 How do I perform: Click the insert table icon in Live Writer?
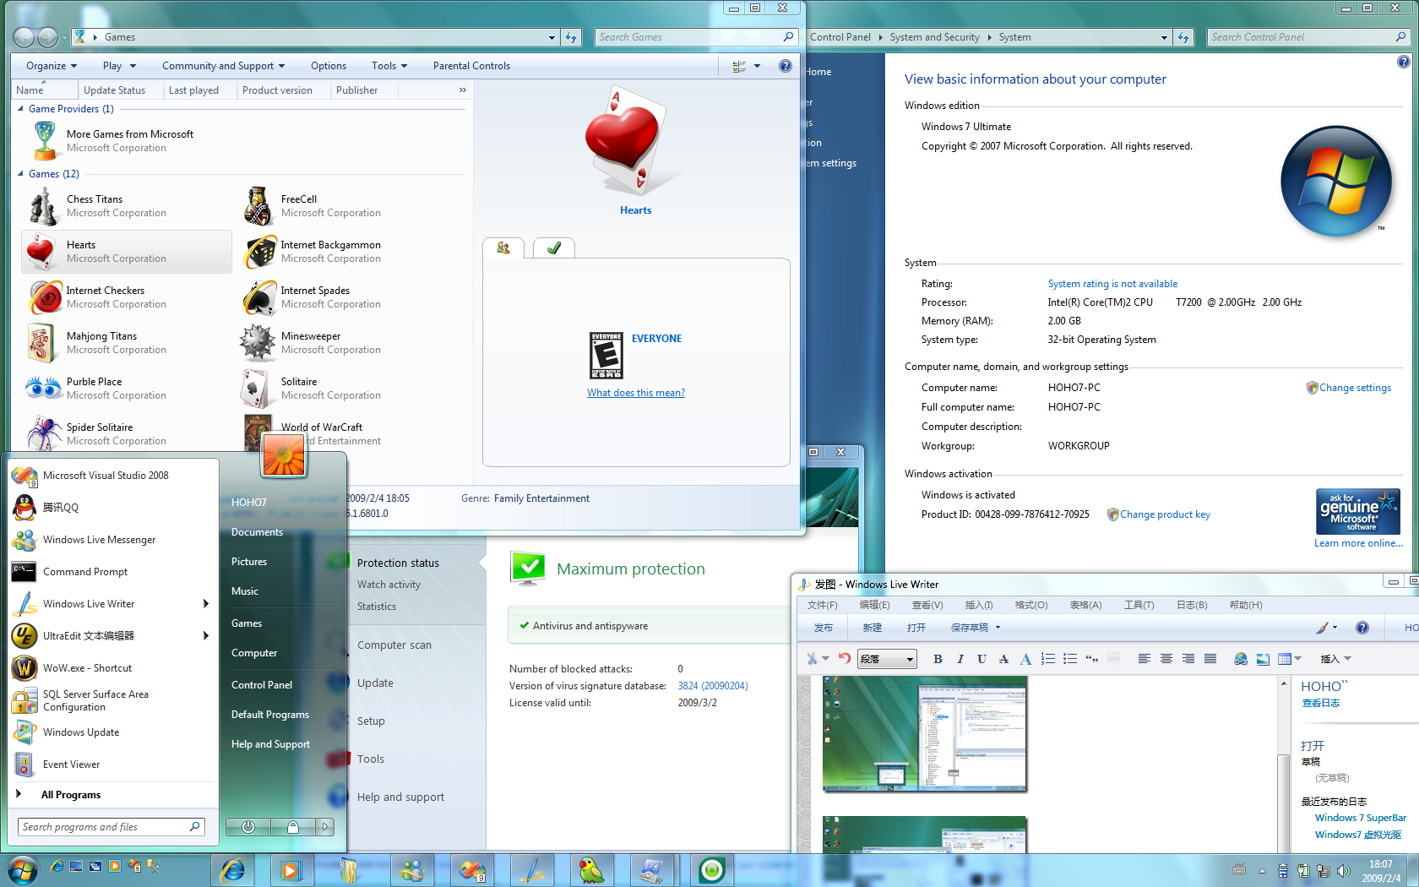click(x=1285, y=659)
